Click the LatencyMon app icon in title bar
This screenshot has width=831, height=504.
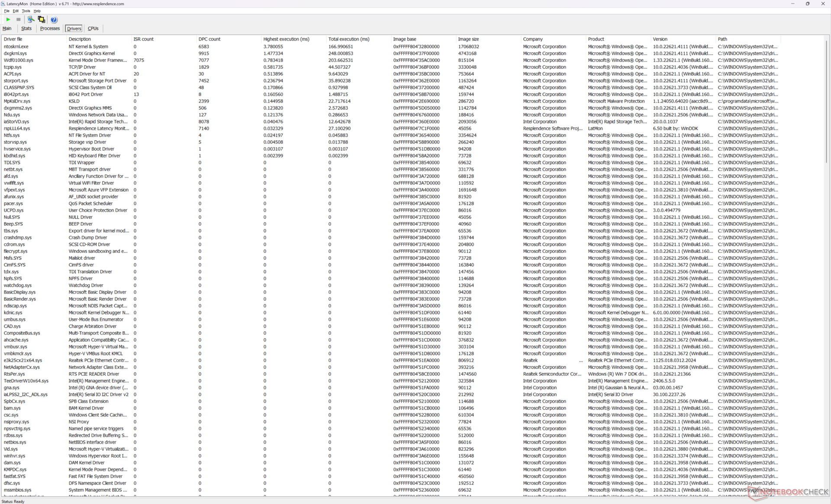(x=3, y=3)
